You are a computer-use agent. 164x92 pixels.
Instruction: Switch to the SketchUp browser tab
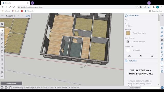15,3
